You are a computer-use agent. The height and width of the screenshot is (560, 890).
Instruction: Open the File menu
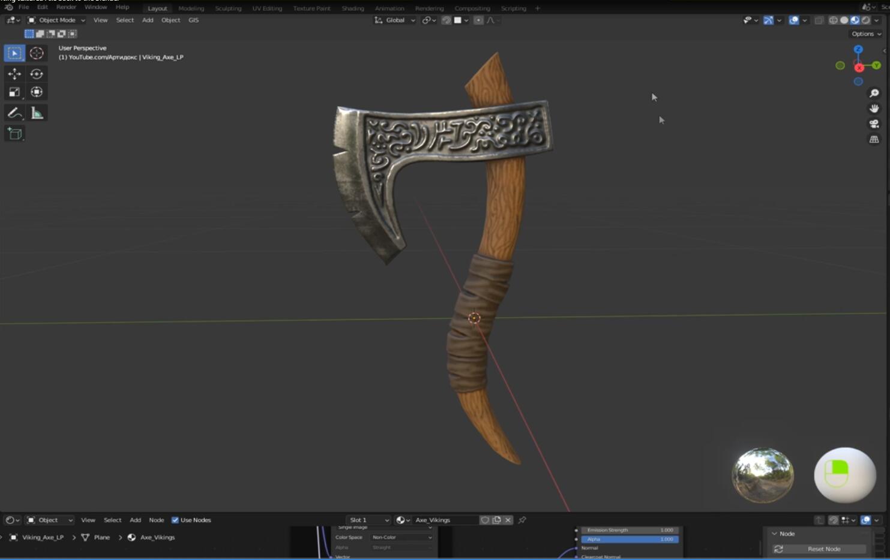[x=23, y=7]
